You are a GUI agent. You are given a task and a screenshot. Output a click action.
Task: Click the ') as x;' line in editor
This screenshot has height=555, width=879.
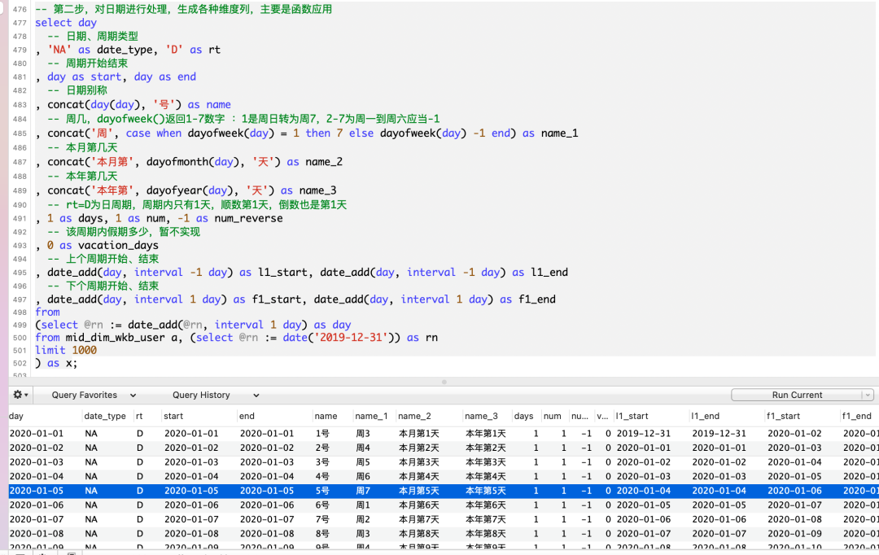(56, 363)
